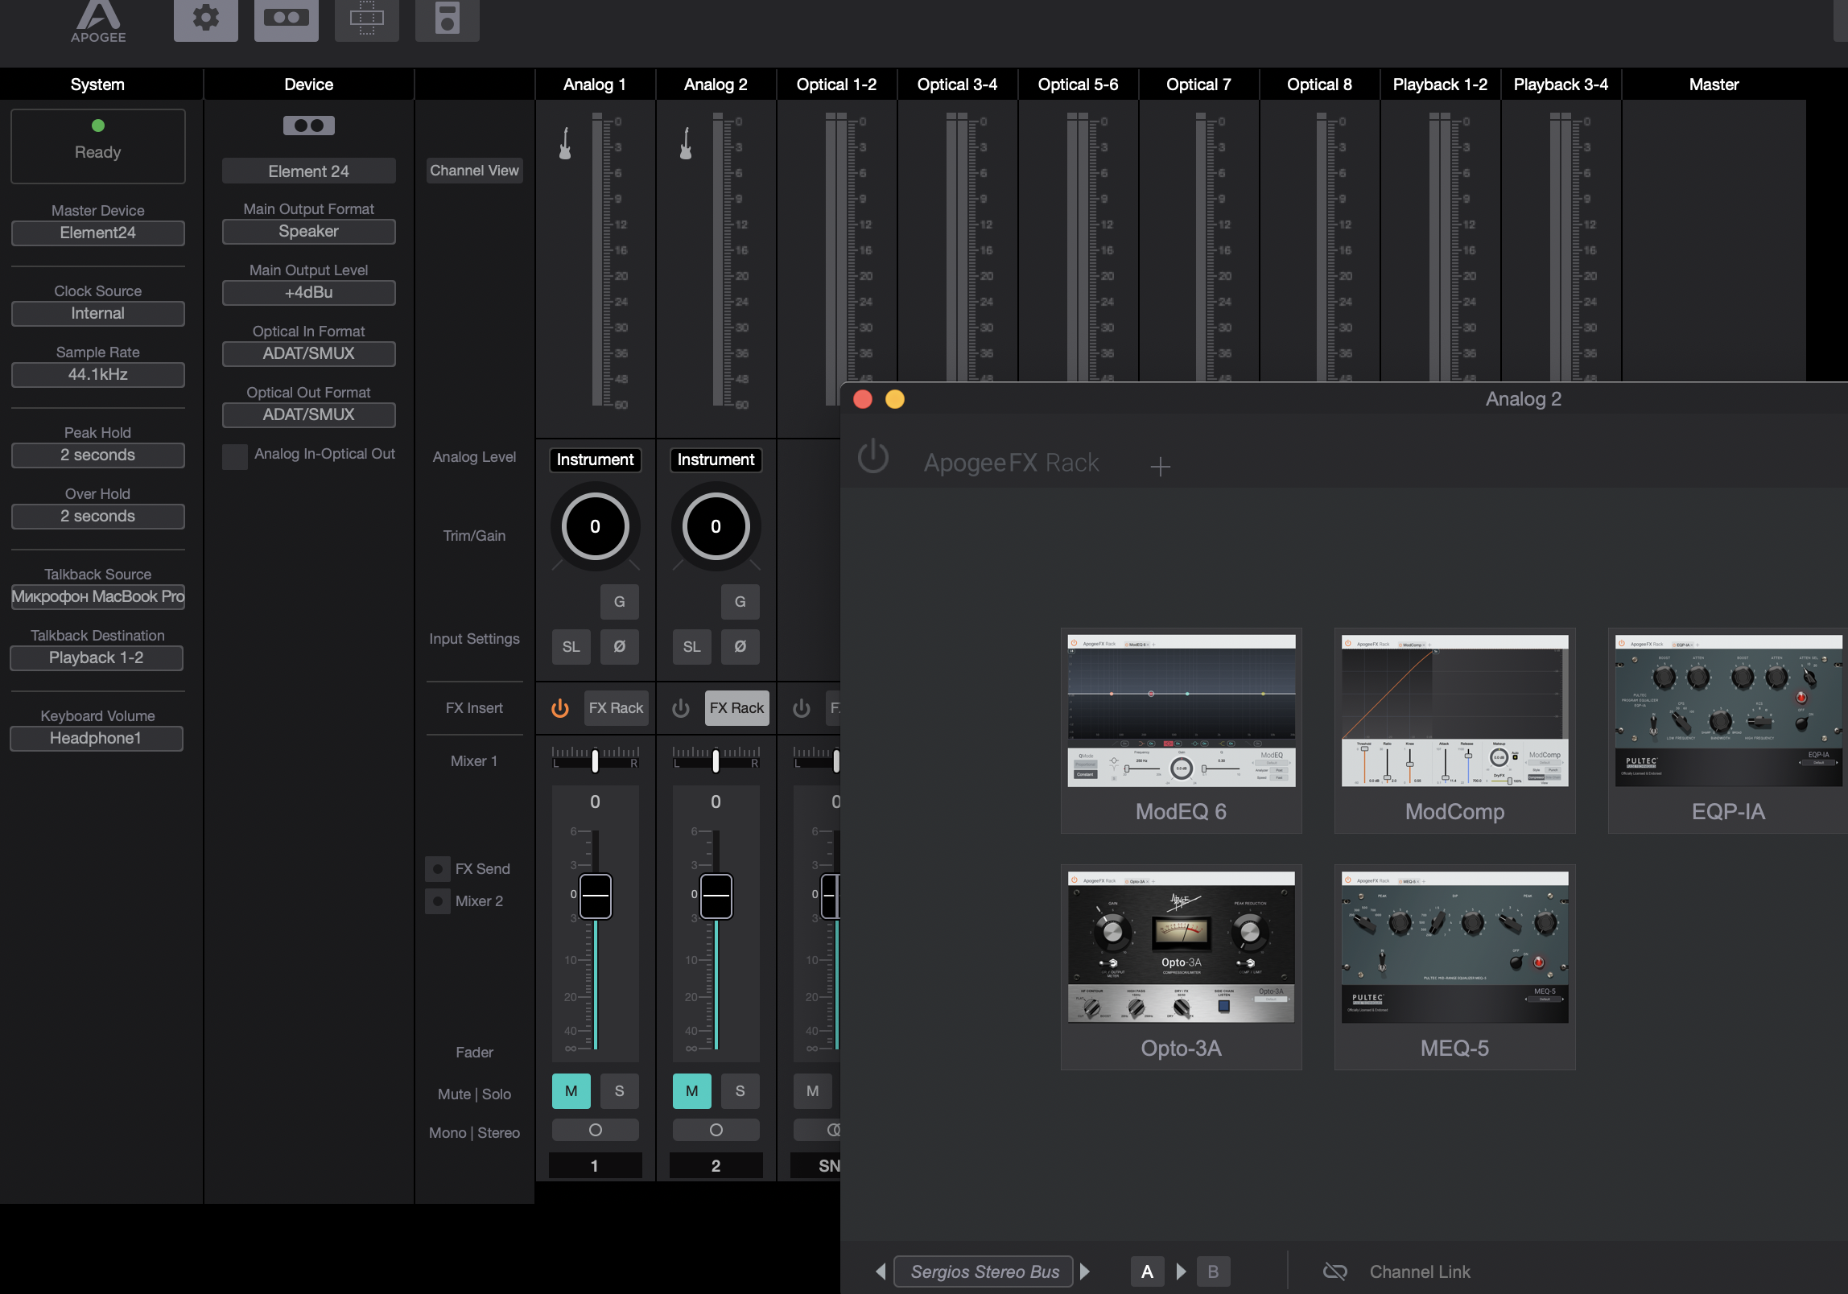Open Clock Source dropdown Internal
Image resolution: width=1848 pixels, height=1294 pixels.
click(x=98, y=314)
